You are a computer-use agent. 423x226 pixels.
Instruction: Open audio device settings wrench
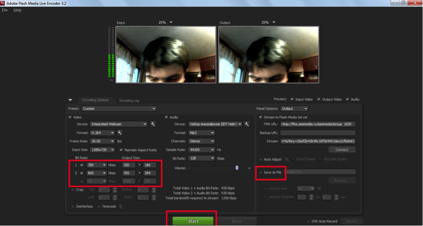point(247,124)
